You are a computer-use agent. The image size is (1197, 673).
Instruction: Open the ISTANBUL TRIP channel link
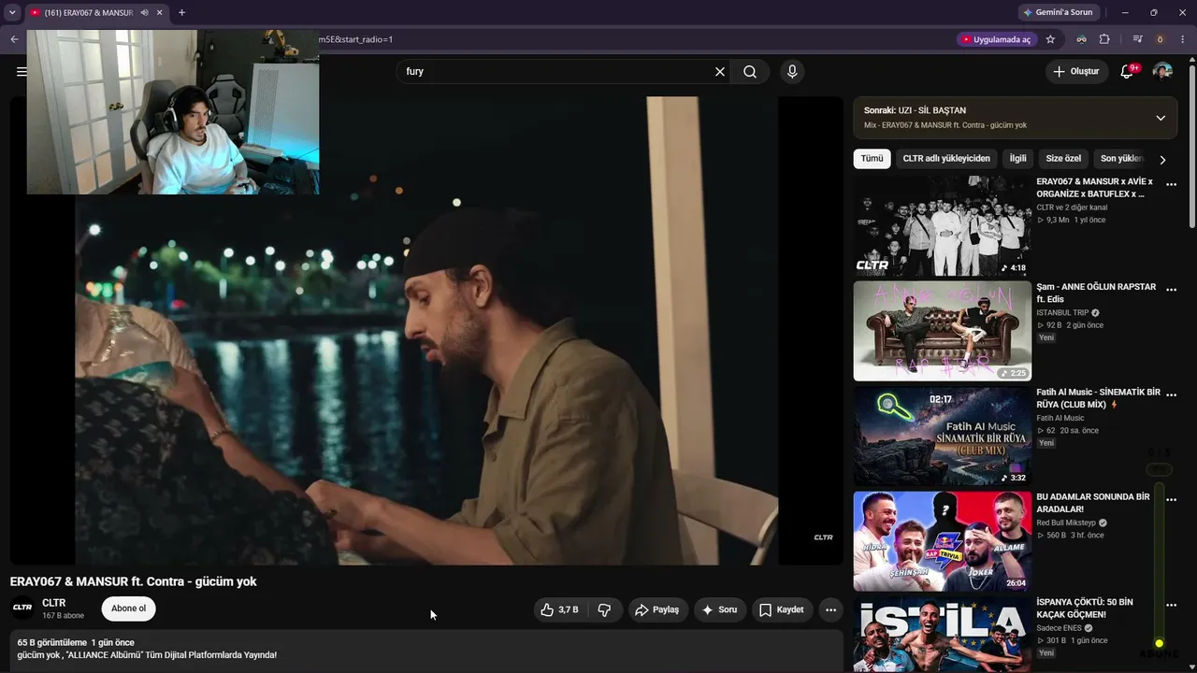pyautogui.click(x=1062, y=313)
